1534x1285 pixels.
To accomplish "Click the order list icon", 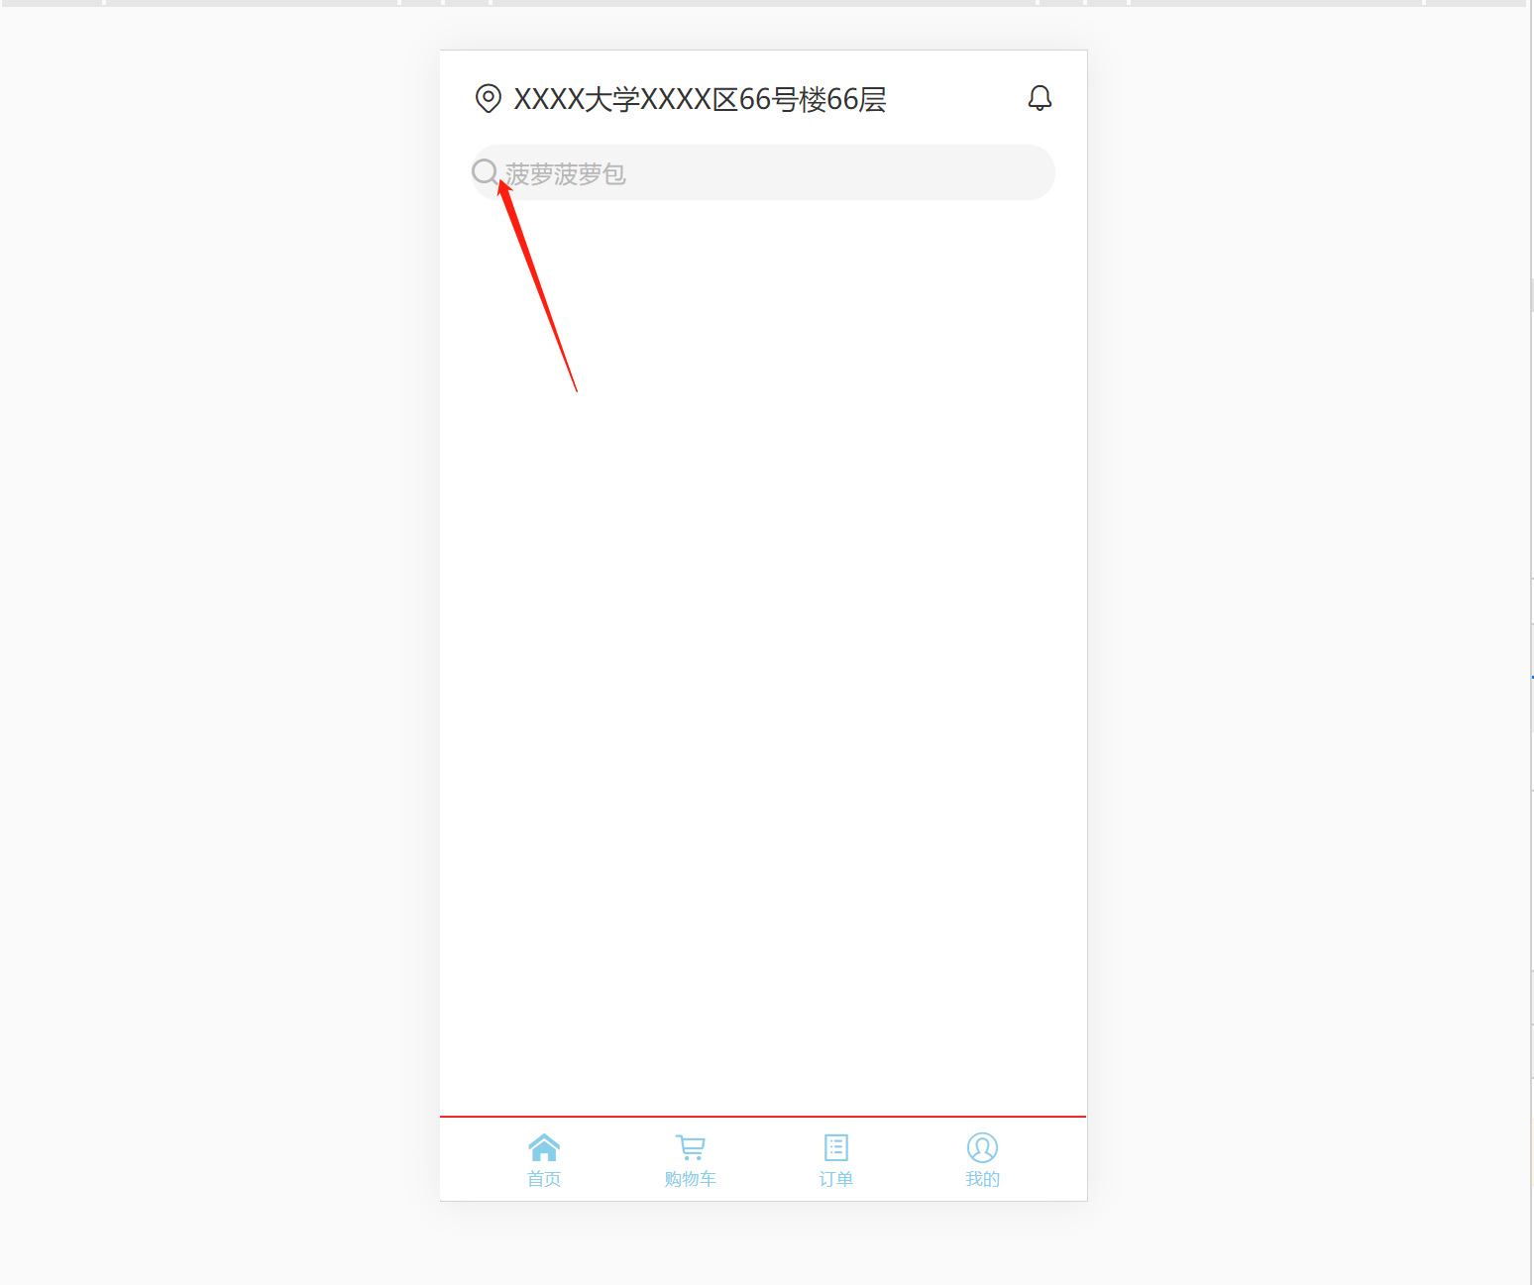I will [836, 1147].
